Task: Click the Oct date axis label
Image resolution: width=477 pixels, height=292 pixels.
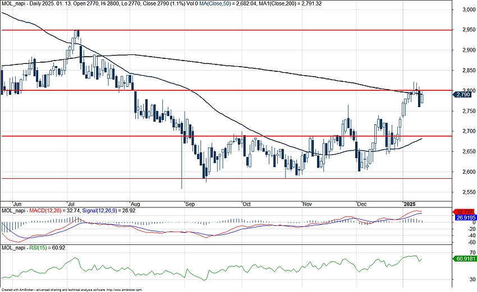Action: pos(246,204)
